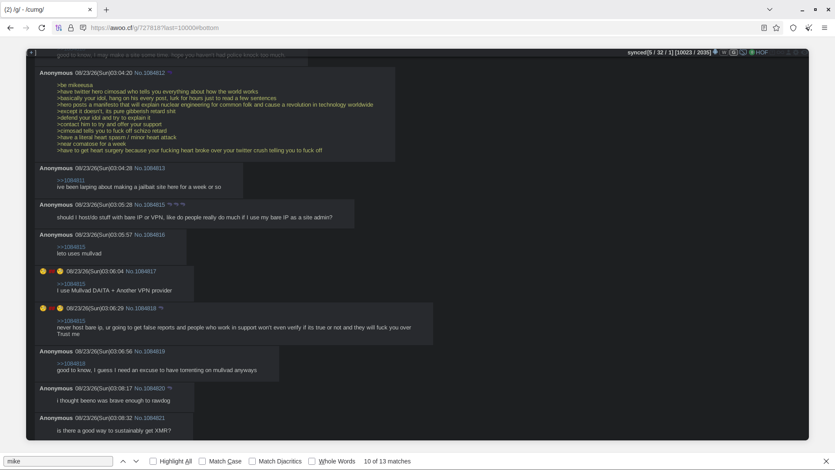Click the '>be mikeeusa' greentext line
The image size is (835, 470).
[x=75, y=85]
